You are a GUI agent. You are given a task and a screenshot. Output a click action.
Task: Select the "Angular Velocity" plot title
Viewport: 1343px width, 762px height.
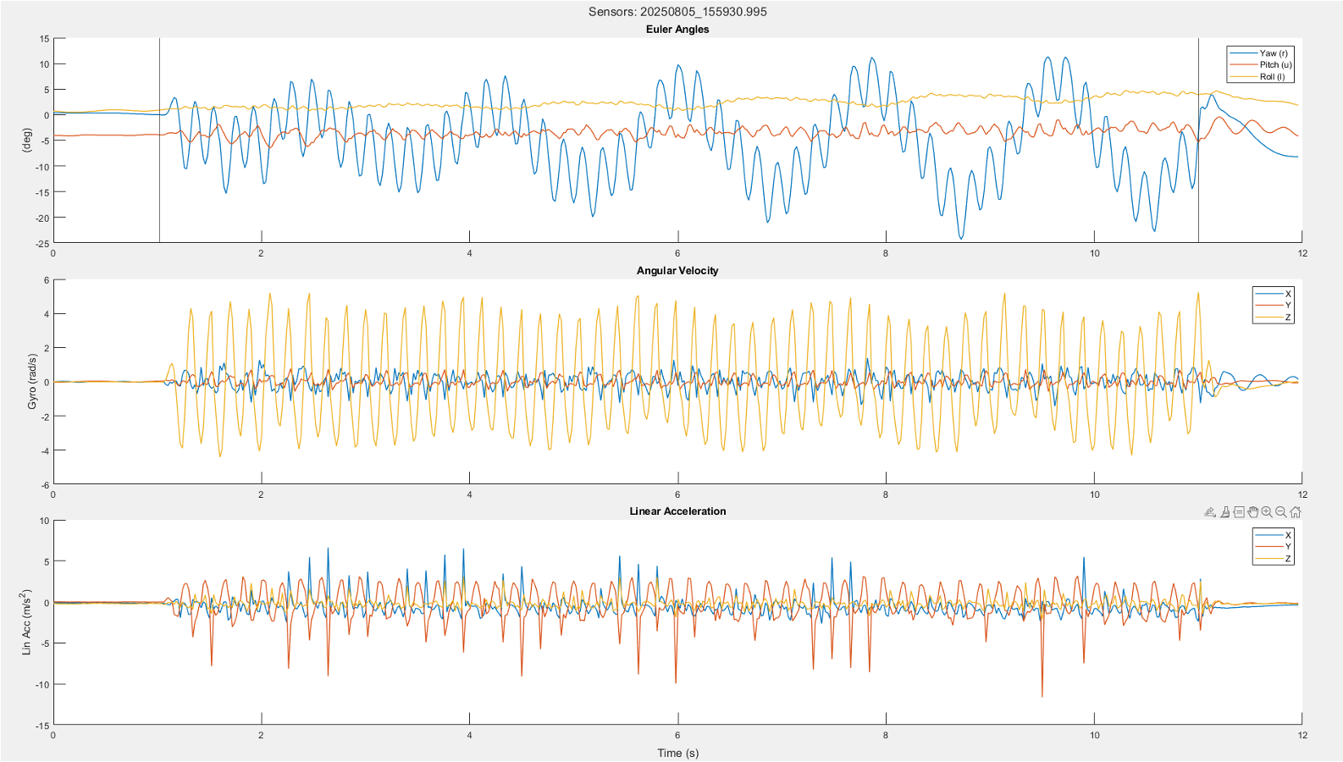click(x=677, y=271)
